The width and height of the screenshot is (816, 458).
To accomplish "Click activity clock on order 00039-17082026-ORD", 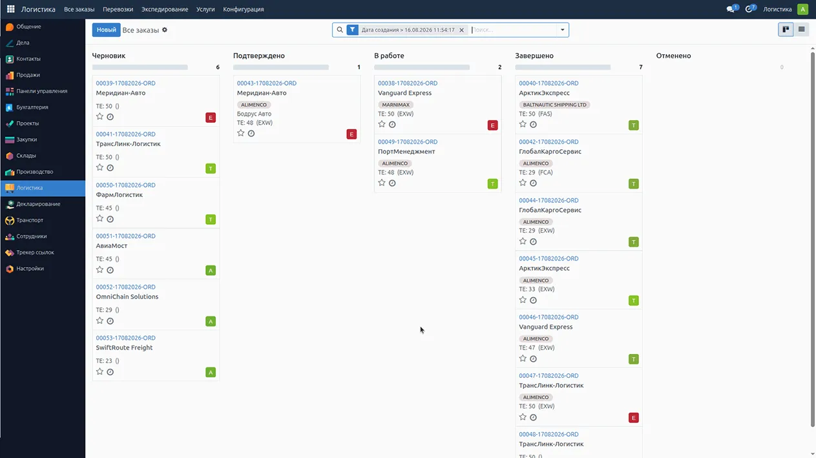I will tap(110, 117).
